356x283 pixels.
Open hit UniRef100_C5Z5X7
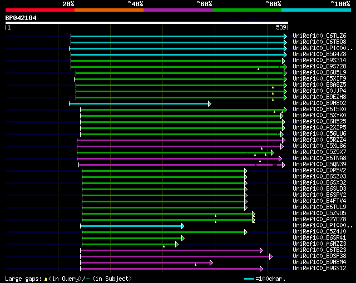(319, 152)
